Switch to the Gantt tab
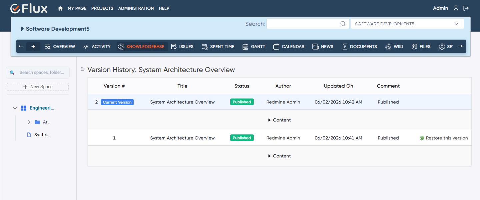Viewport: 480px width, 200px height. [x=254, y=47]
